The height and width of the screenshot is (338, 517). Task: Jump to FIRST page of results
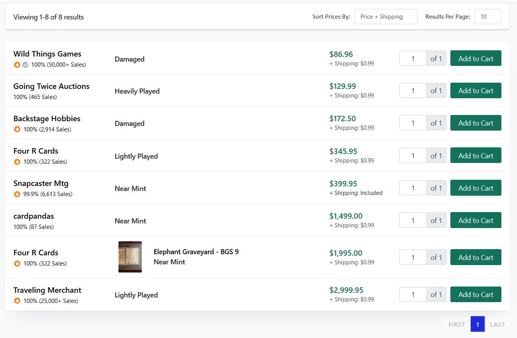456,324
